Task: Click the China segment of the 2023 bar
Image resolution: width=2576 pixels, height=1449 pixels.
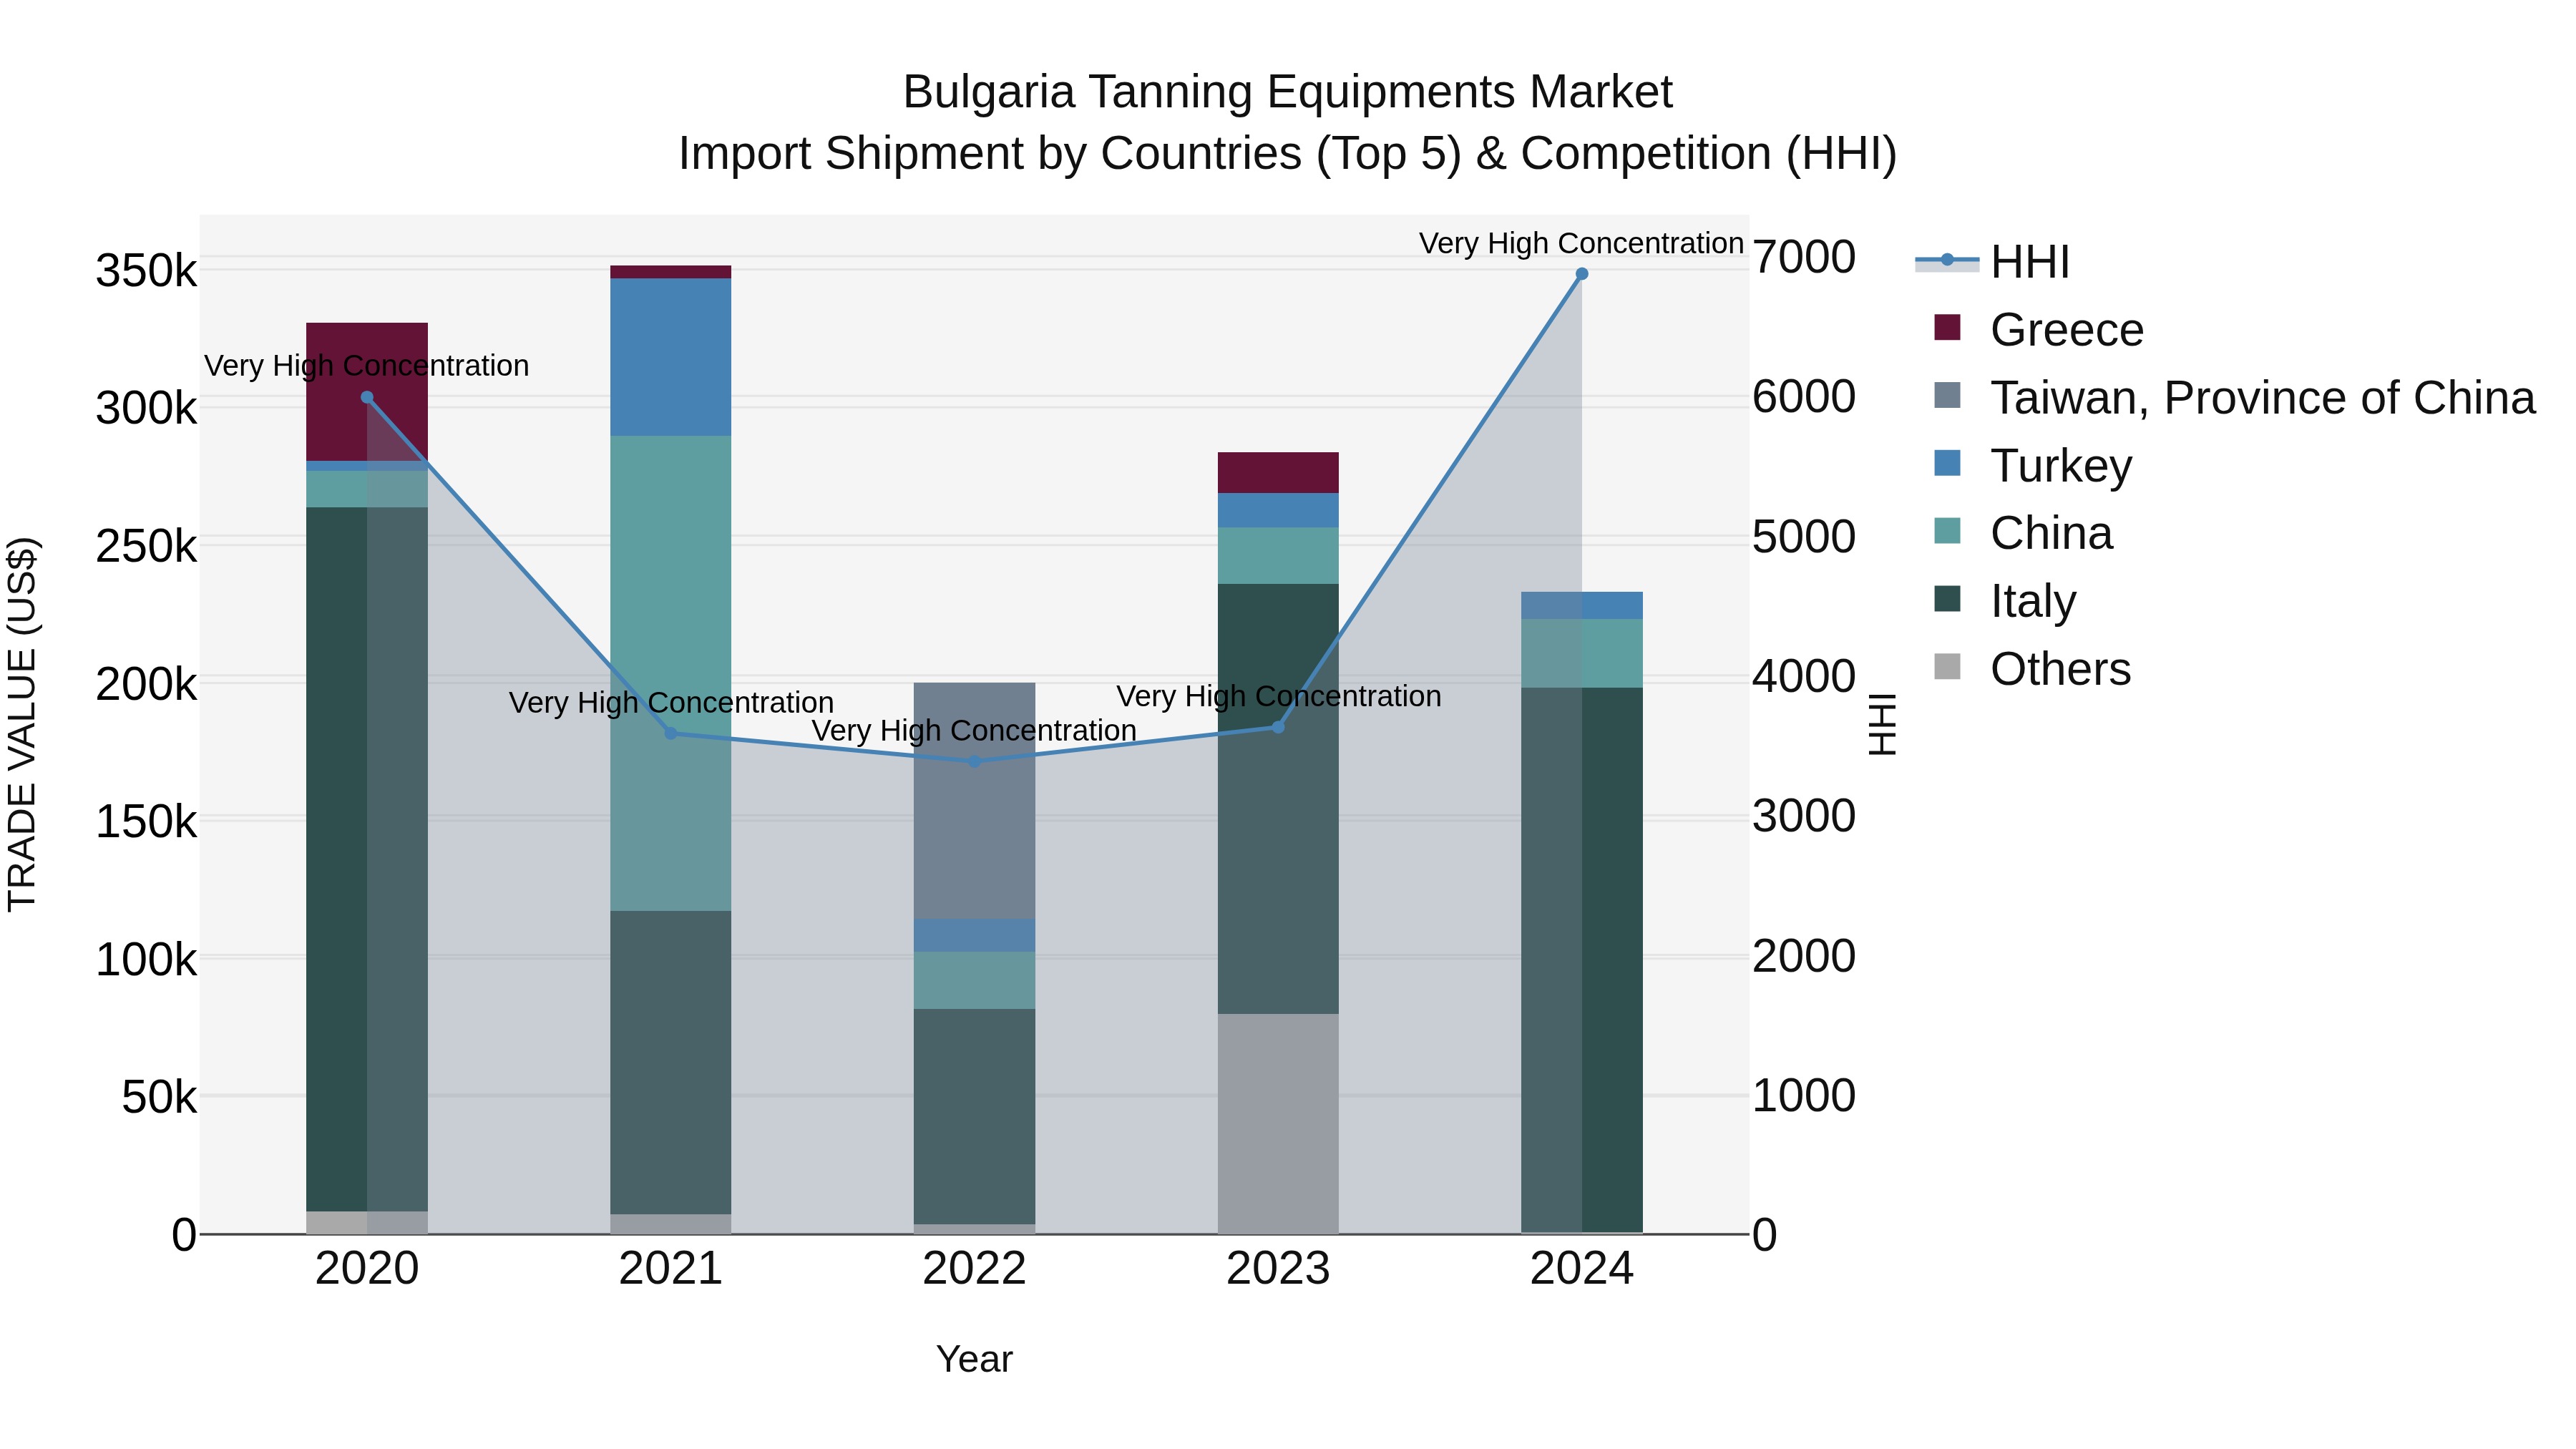Action: pyautogui.click(x=1278, y=556)
